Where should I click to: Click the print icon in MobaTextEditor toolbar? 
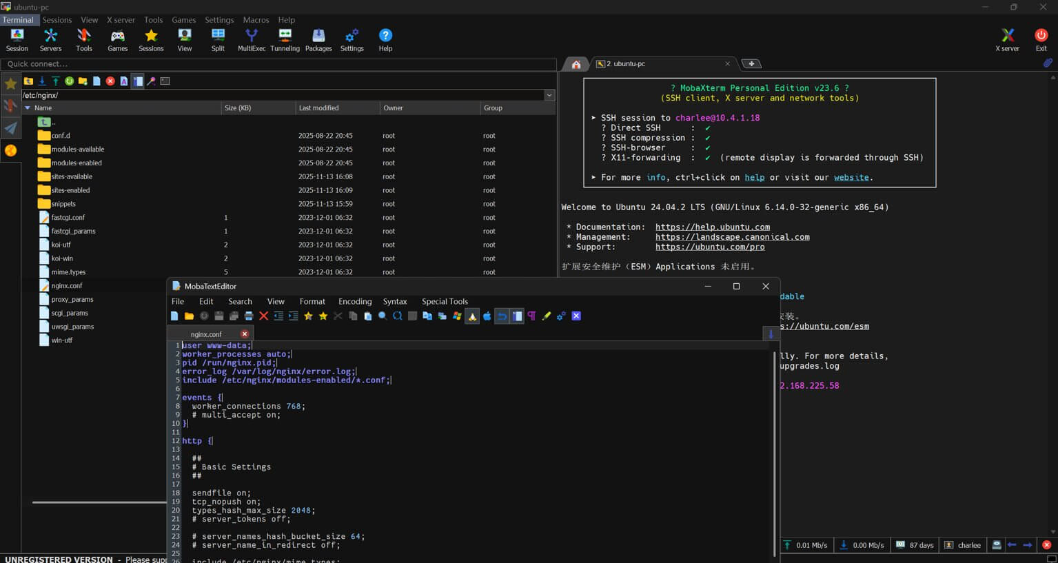click(249, 316)
